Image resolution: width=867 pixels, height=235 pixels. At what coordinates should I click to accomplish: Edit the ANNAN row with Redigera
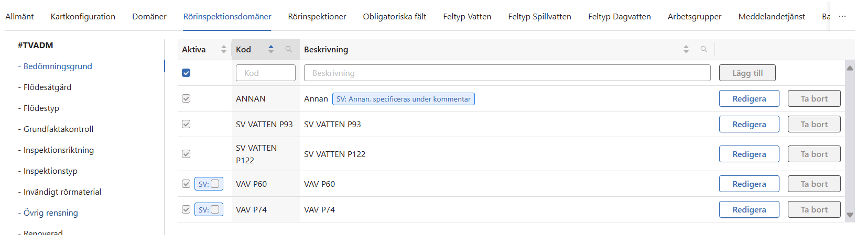749,98
